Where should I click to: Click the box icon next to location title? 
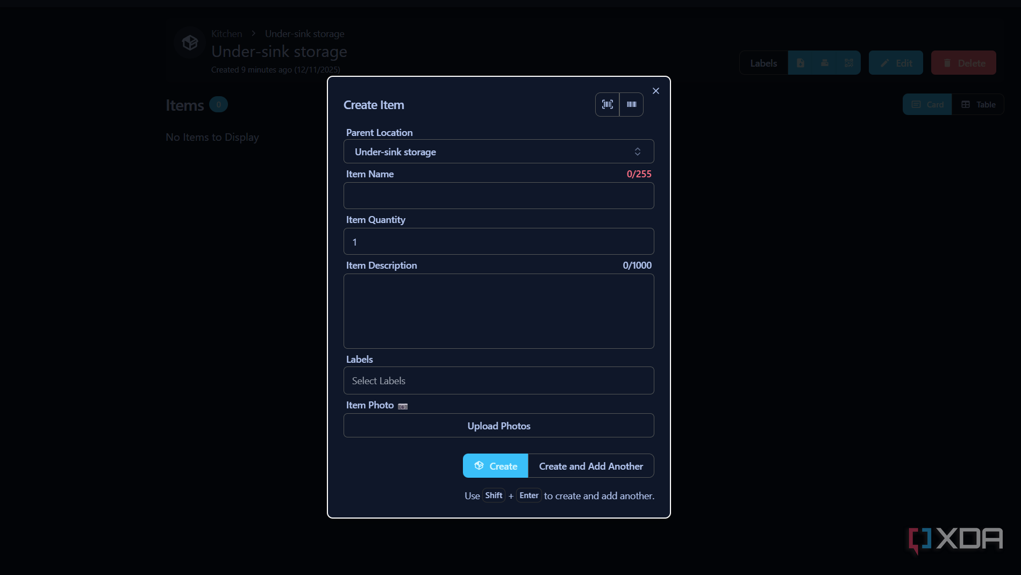pos(190,42)
